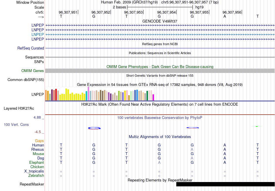The image size is (275, 191).
Task: Click the chr5: ruler label
Action: pyautogui.click(x=40, y=12)
